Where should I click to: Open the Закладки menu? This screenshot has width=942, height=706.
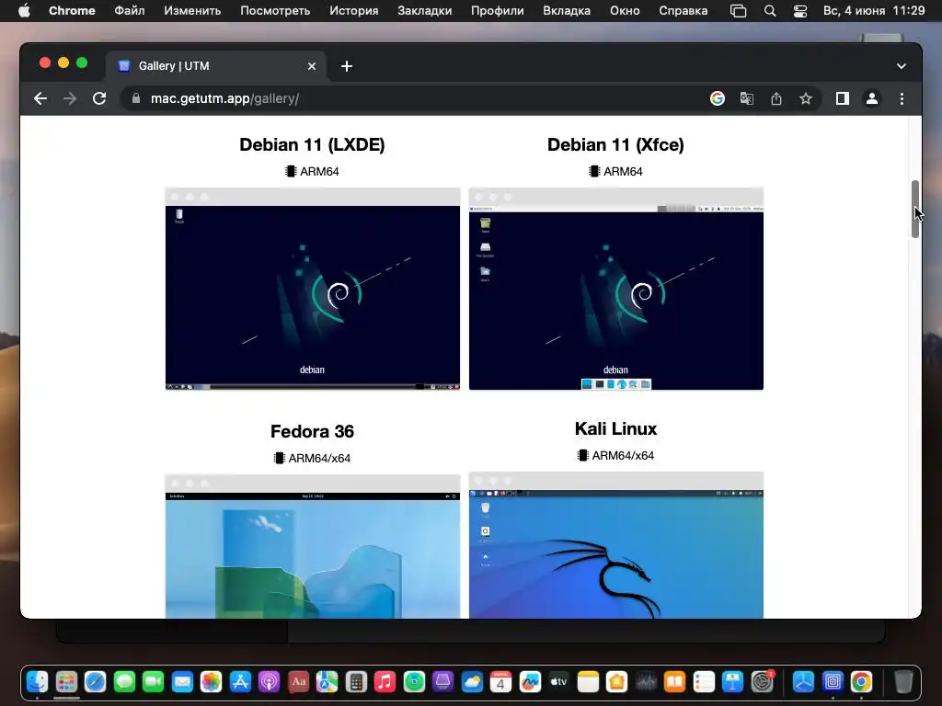(425, 11)
